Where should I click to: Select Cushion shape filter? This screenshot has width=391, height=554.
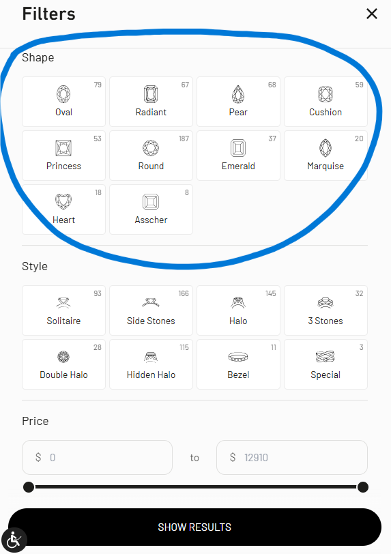(325, 102)
